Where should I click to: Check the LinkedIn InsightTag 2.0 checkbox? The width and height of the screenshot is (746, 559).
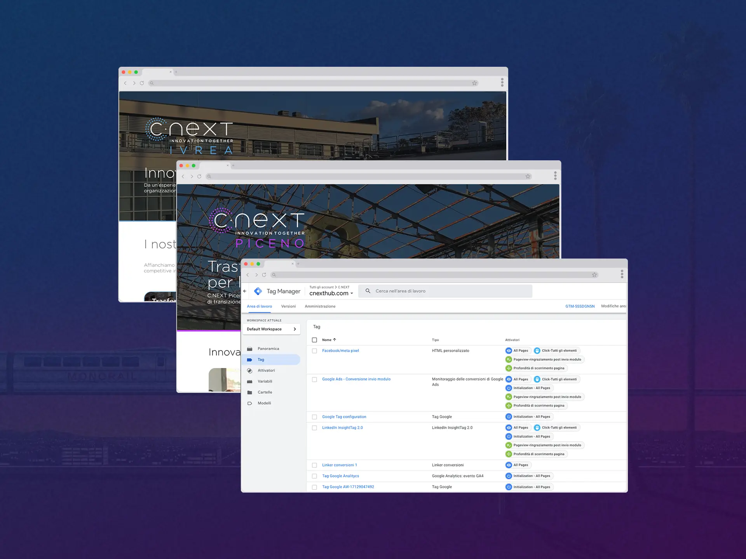(314, 428)
